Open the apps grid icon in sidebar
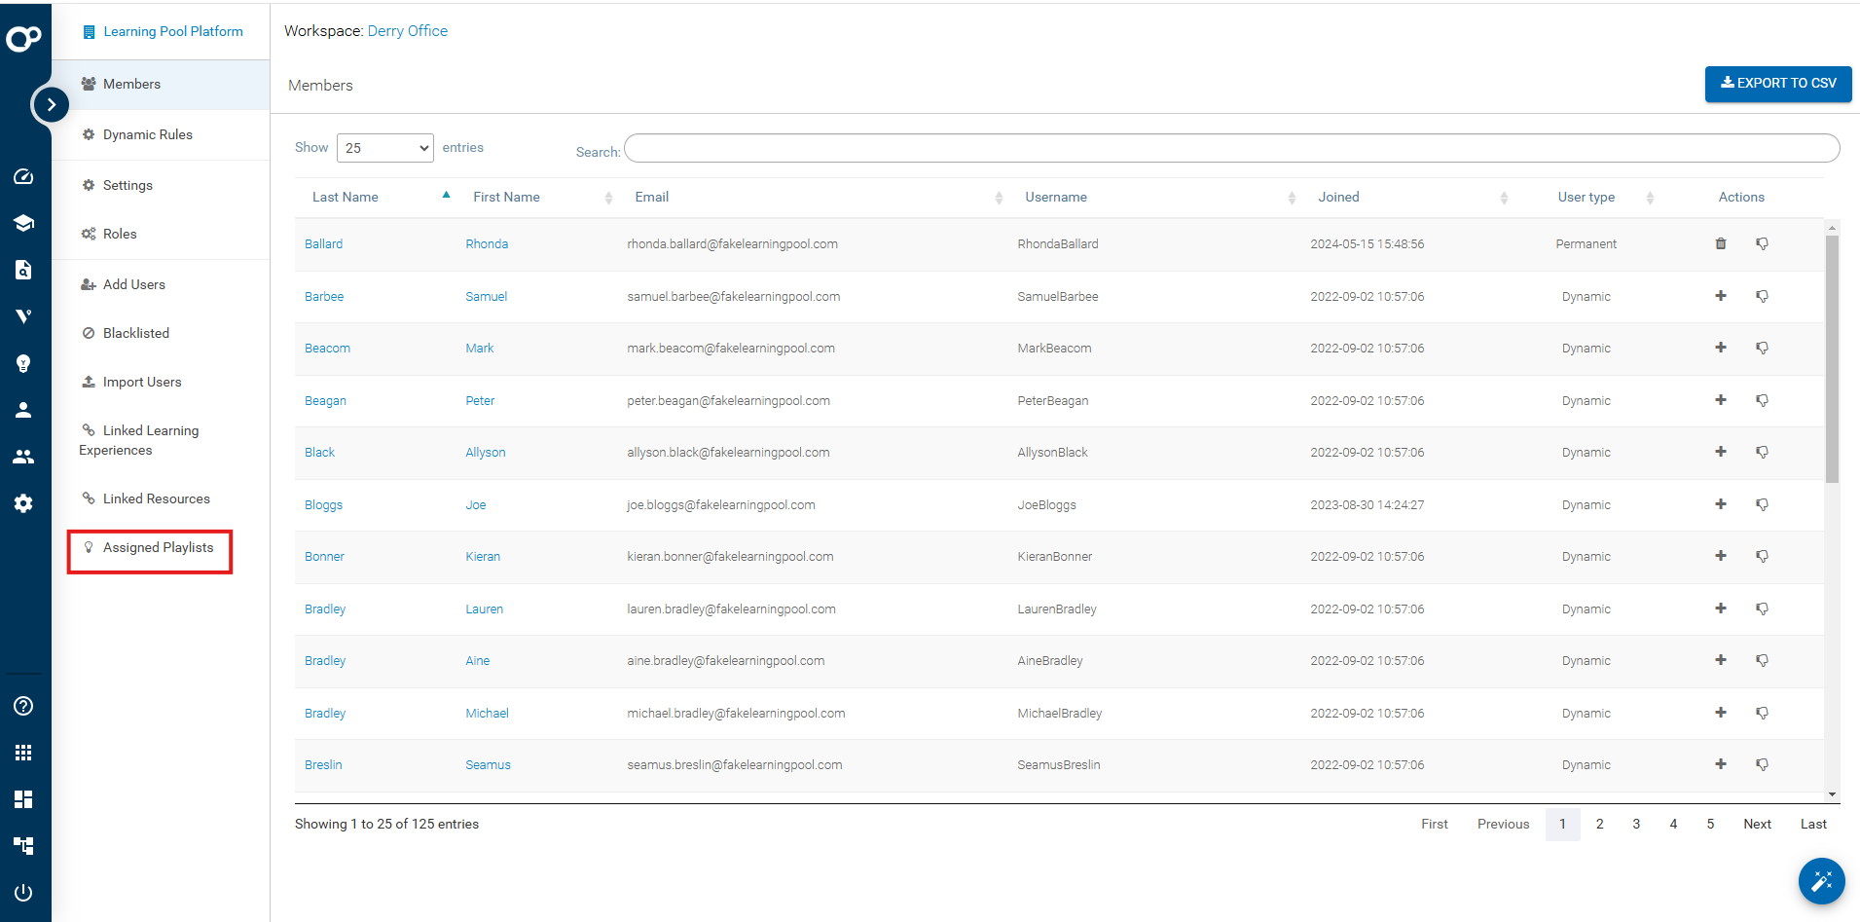Screen dimensions: 1860x922 [23, 753]
